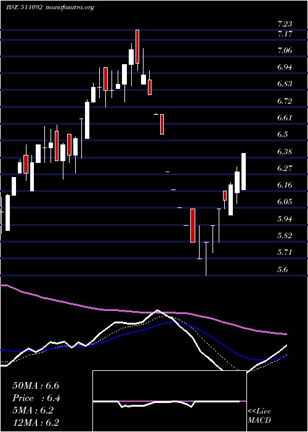Click the 6.72 price axis label
This screenshot has width=308, height=432.
click(285, 101)
